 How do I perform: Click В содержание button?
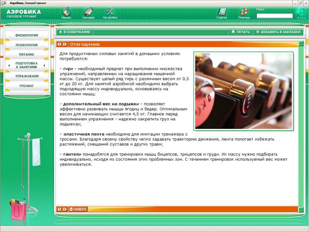tap(75, 32)
